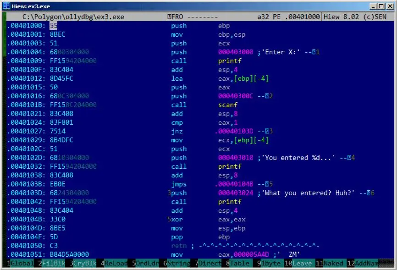397x270 pixels.
Task: Click hex bytes 6824304000 at 0040103D
Action: (69, 193)
